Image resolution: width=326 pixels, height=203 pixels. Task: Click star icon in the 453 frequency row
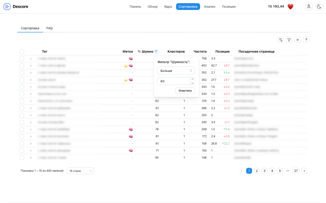pos(126,66)
